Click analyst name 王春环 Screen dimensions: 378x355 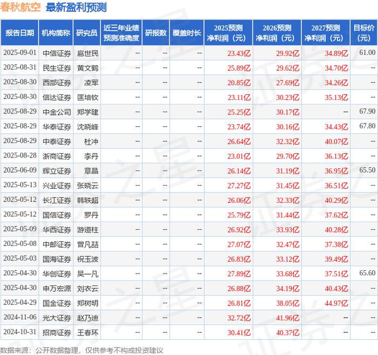87,332
